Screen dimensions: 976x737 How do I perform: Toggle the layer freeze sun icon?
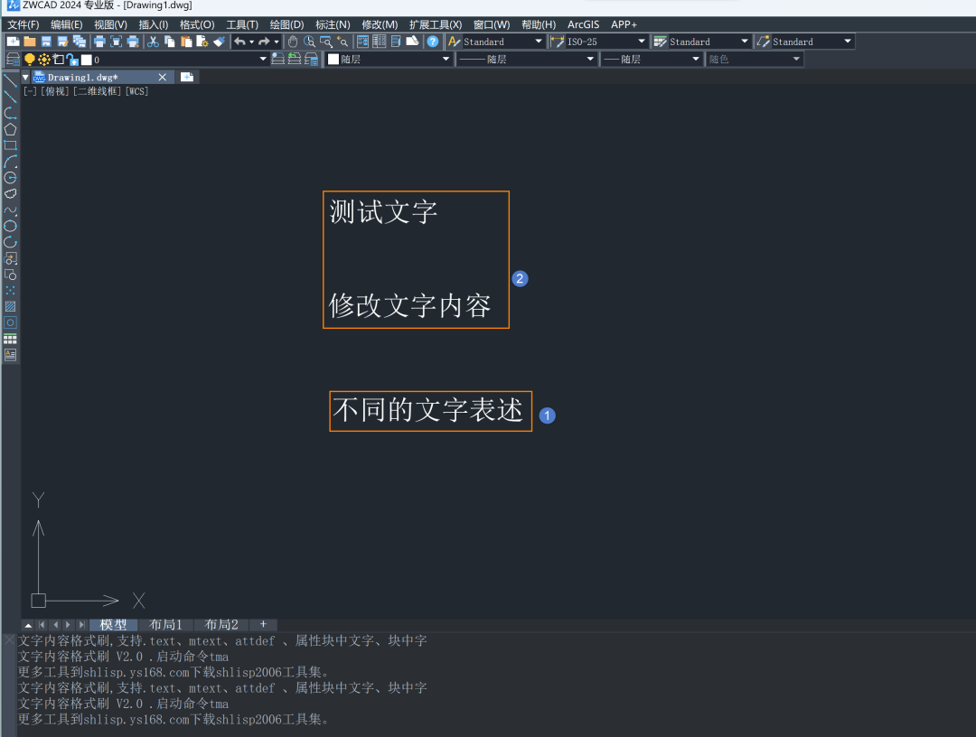tap(43, 60)
